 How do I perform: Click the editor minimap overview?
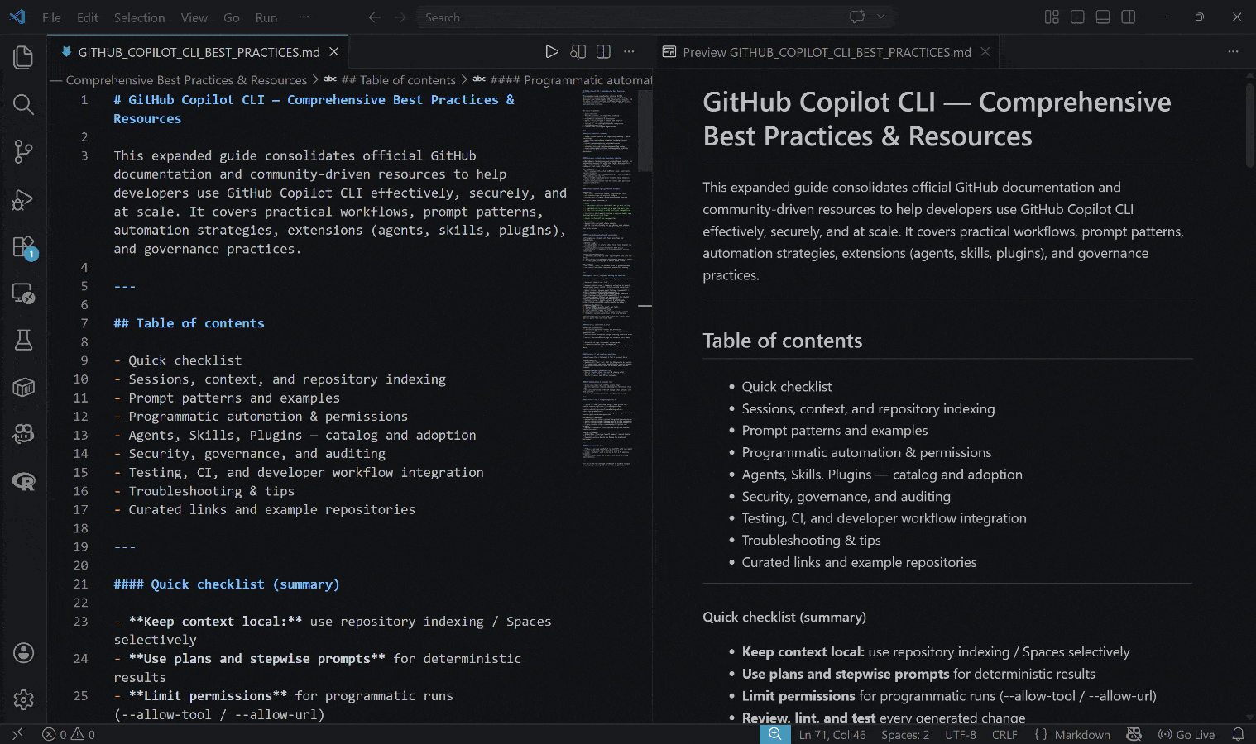click(x=608, y=279)
